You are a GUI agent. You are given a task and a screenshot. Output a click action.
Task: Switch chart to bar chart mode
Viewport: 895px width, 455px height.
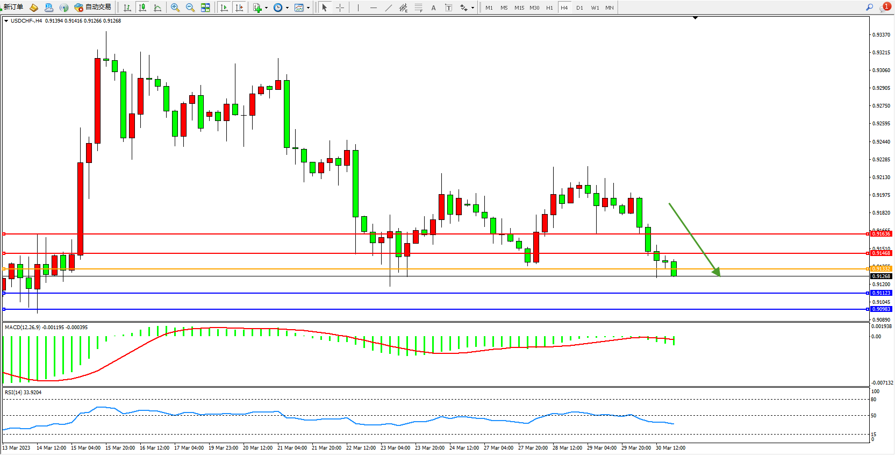tap(127, 8)
